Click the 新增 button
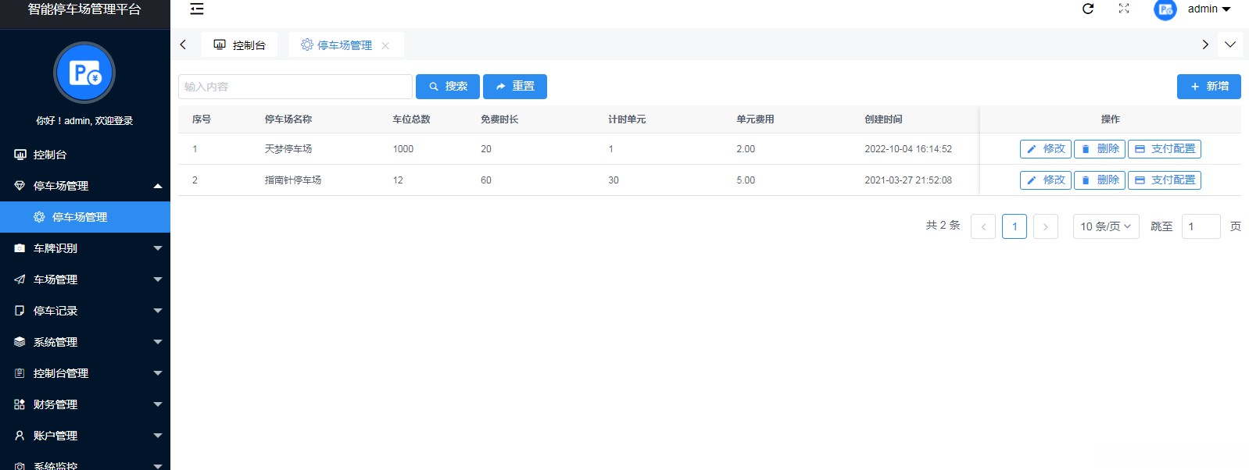The width and height of the screenshot is (1249, 470). [x=1209, y=87]
